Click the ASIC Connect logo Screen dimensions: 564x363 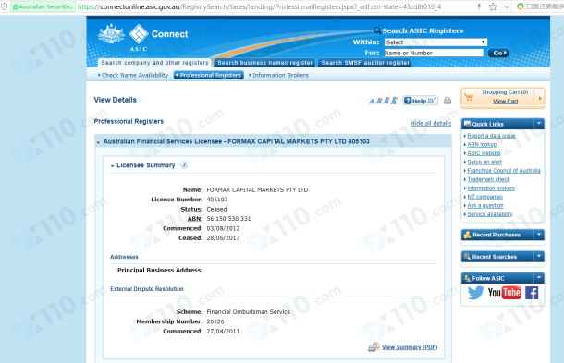pyautogui.click(x=157, y=37)
